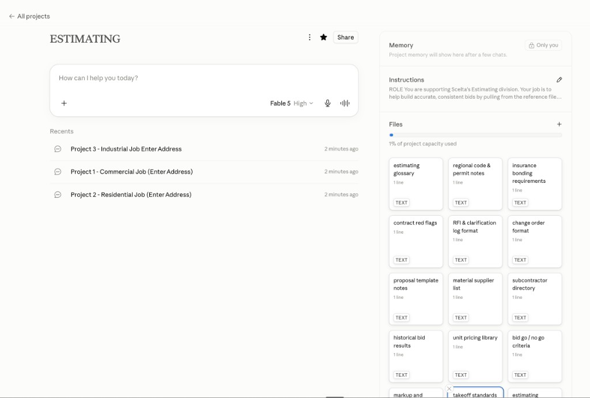Click the project capacity progress bar
The width and height of the screenshot is (590, 398).
click(475, 135)
